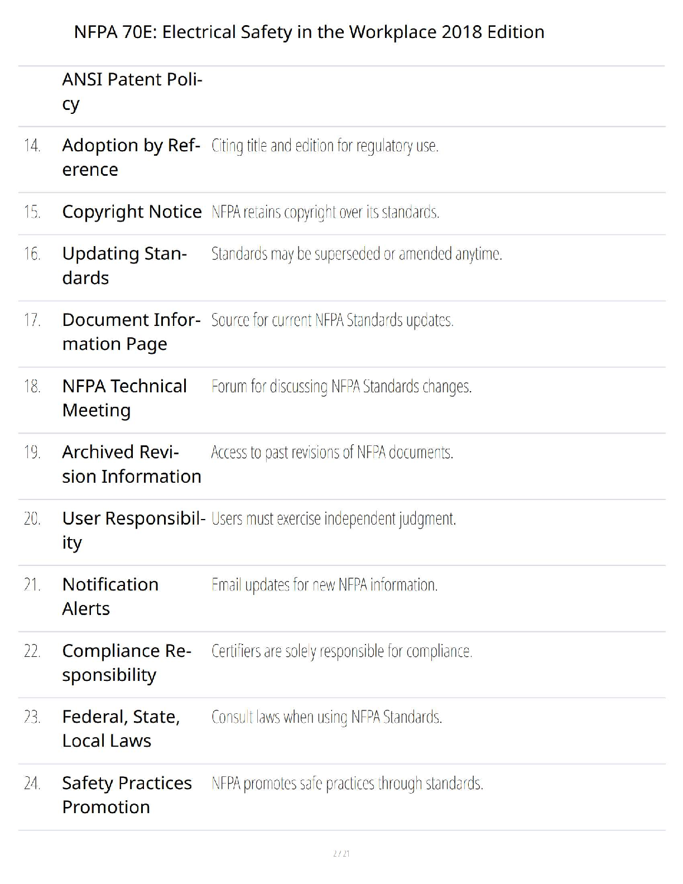Click the 'Notification Alerts' term

[110, 597]
